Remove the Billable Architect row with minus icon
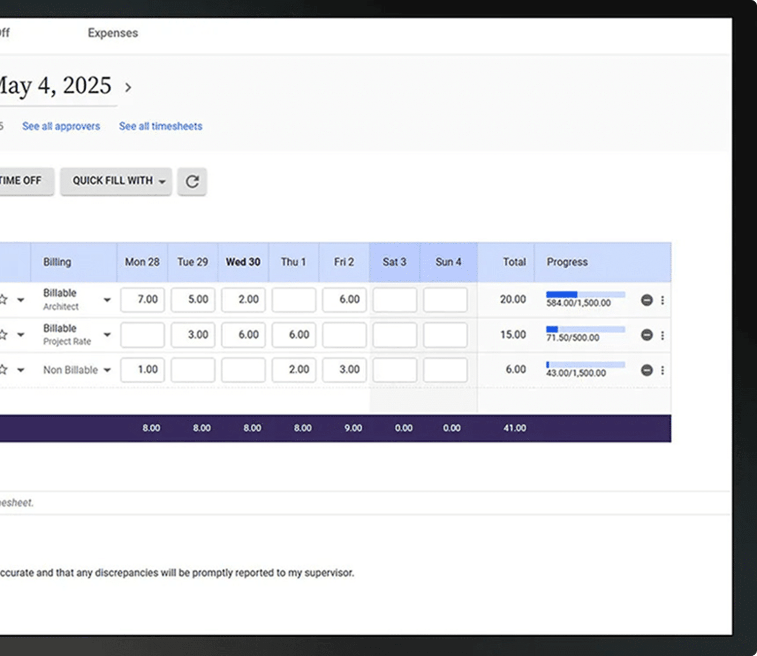This screenshot has width=757, height=656. point(647,300)
